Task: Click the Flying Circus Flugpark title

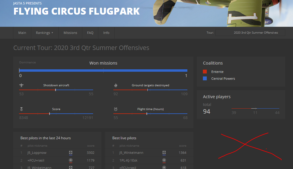Action: coord(76,11)
